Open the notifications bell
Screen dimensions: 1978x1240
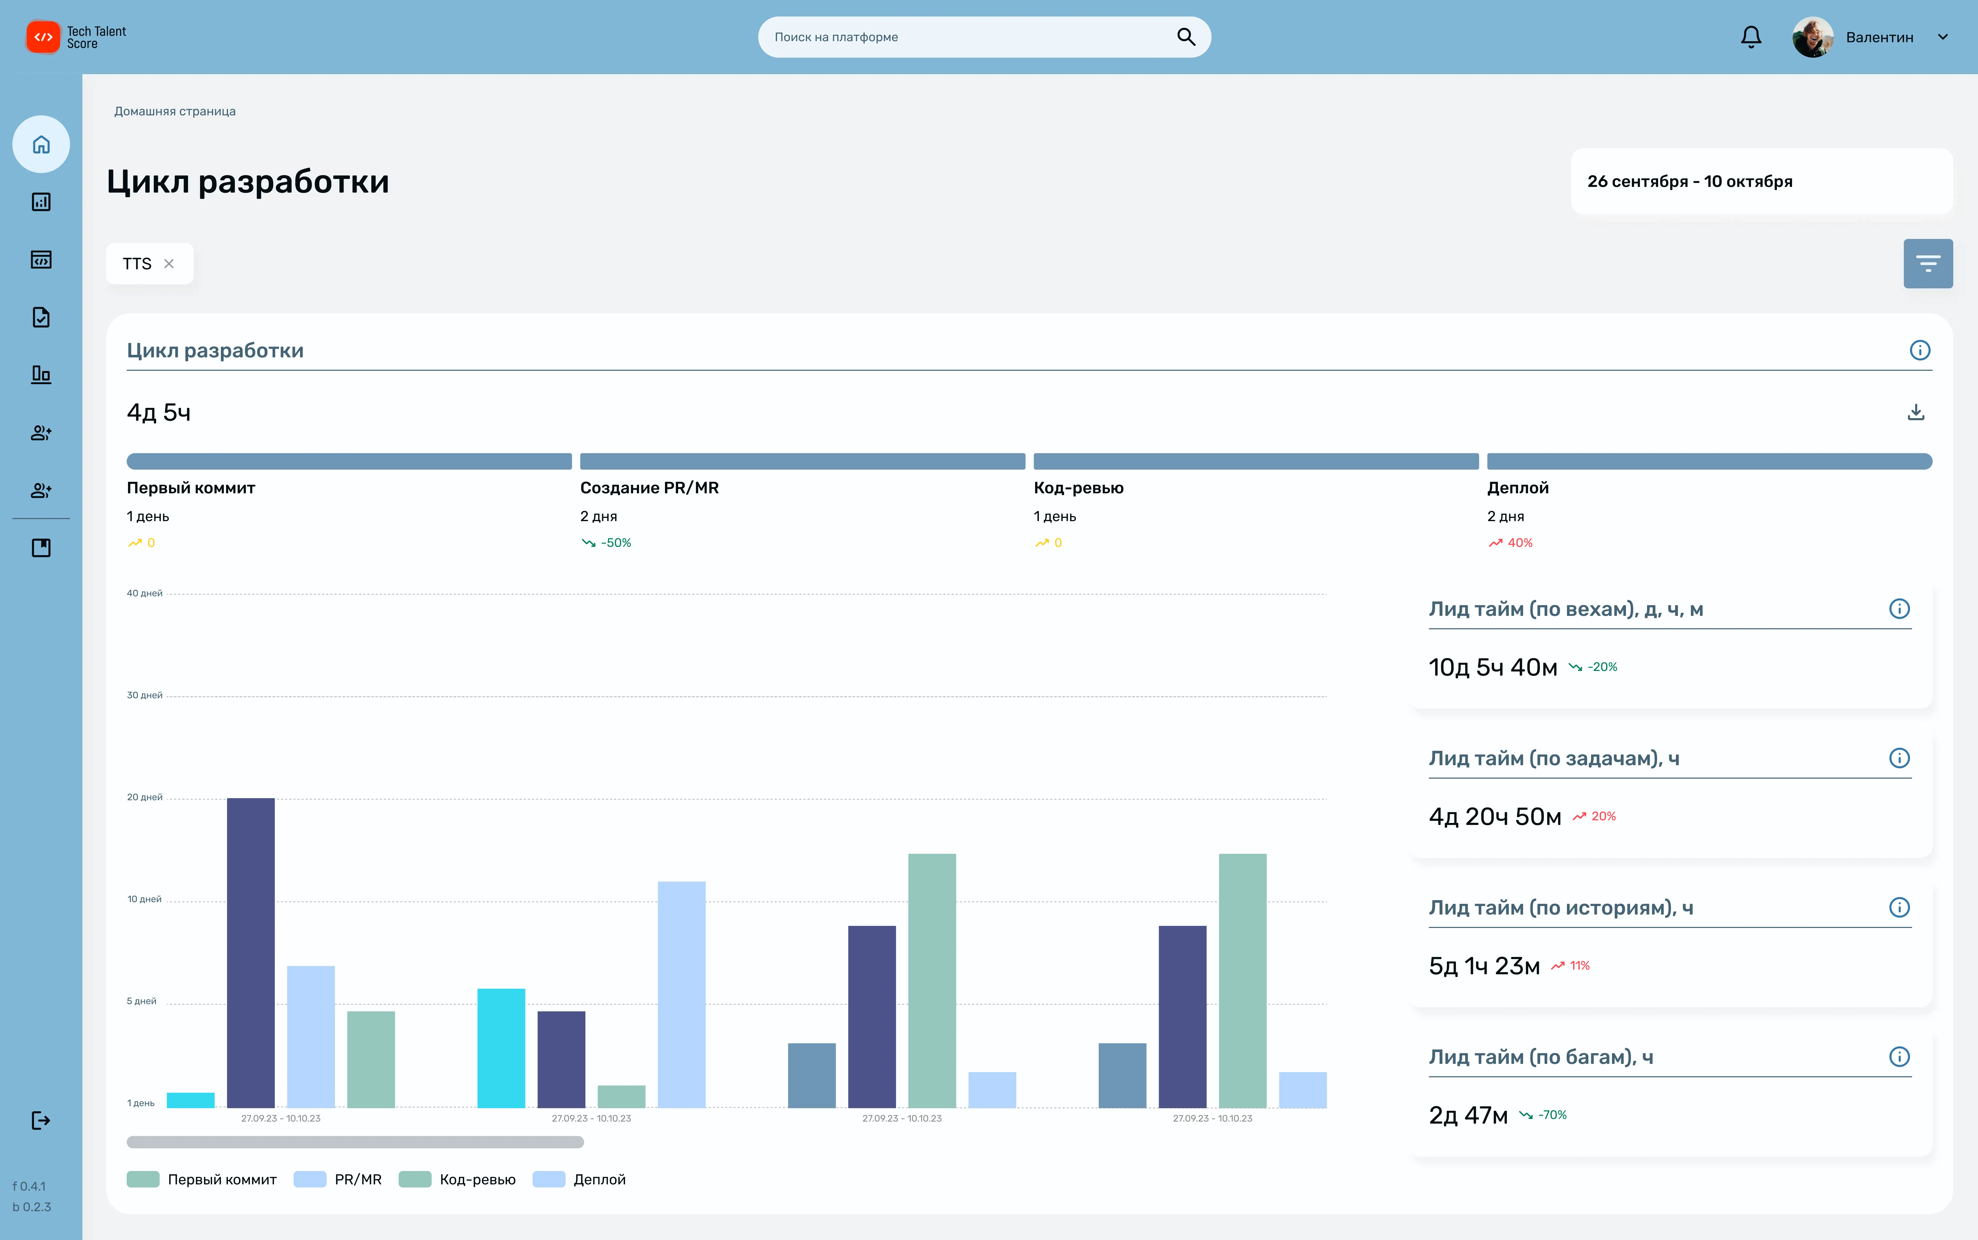(1751, 37)
